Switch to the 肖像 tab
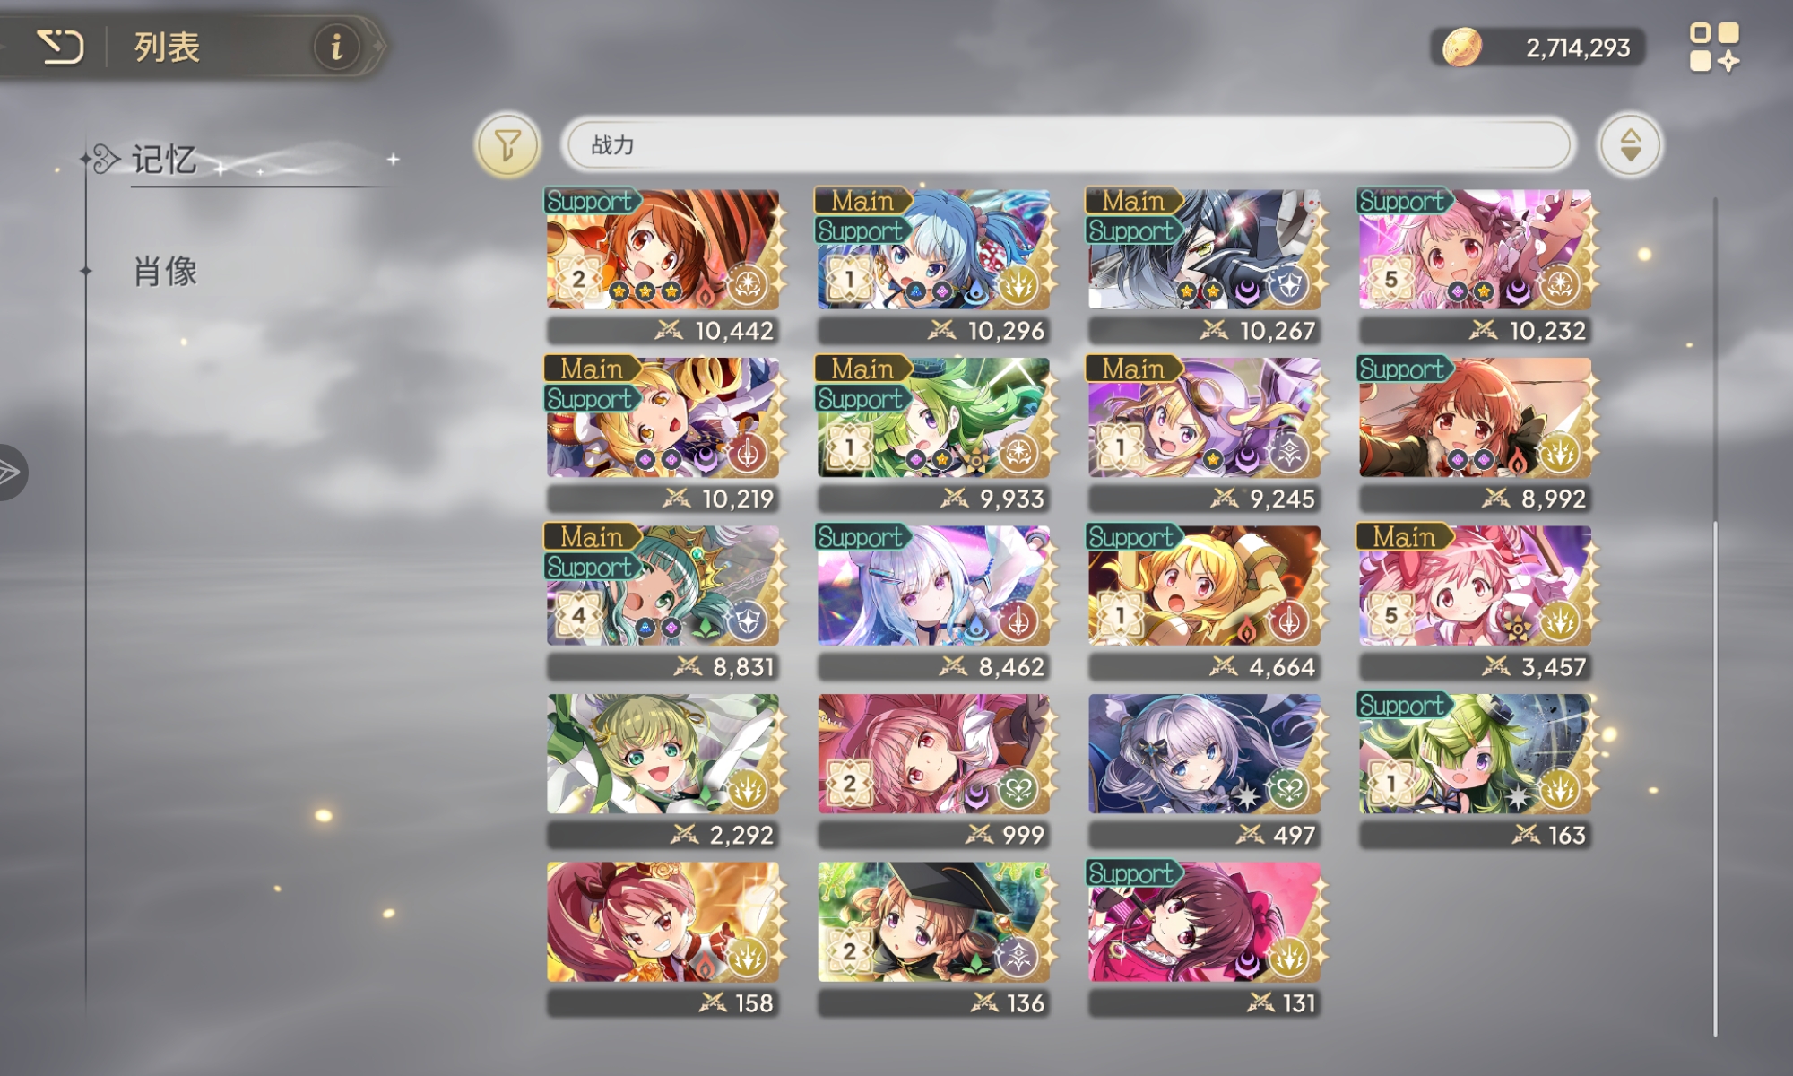The image size is (1793, 1076). tap(165, 271)
